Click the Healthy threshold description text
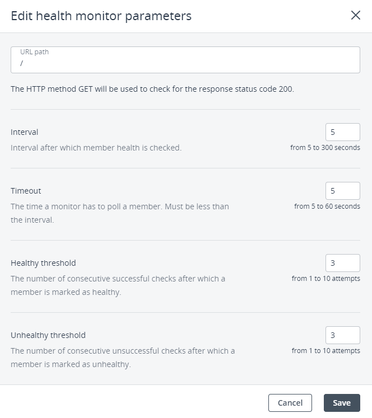 tap(118, 285)
